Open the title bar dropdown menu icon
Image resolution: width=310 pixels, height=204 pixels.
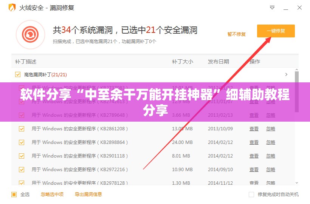click(x=272, y=8)
